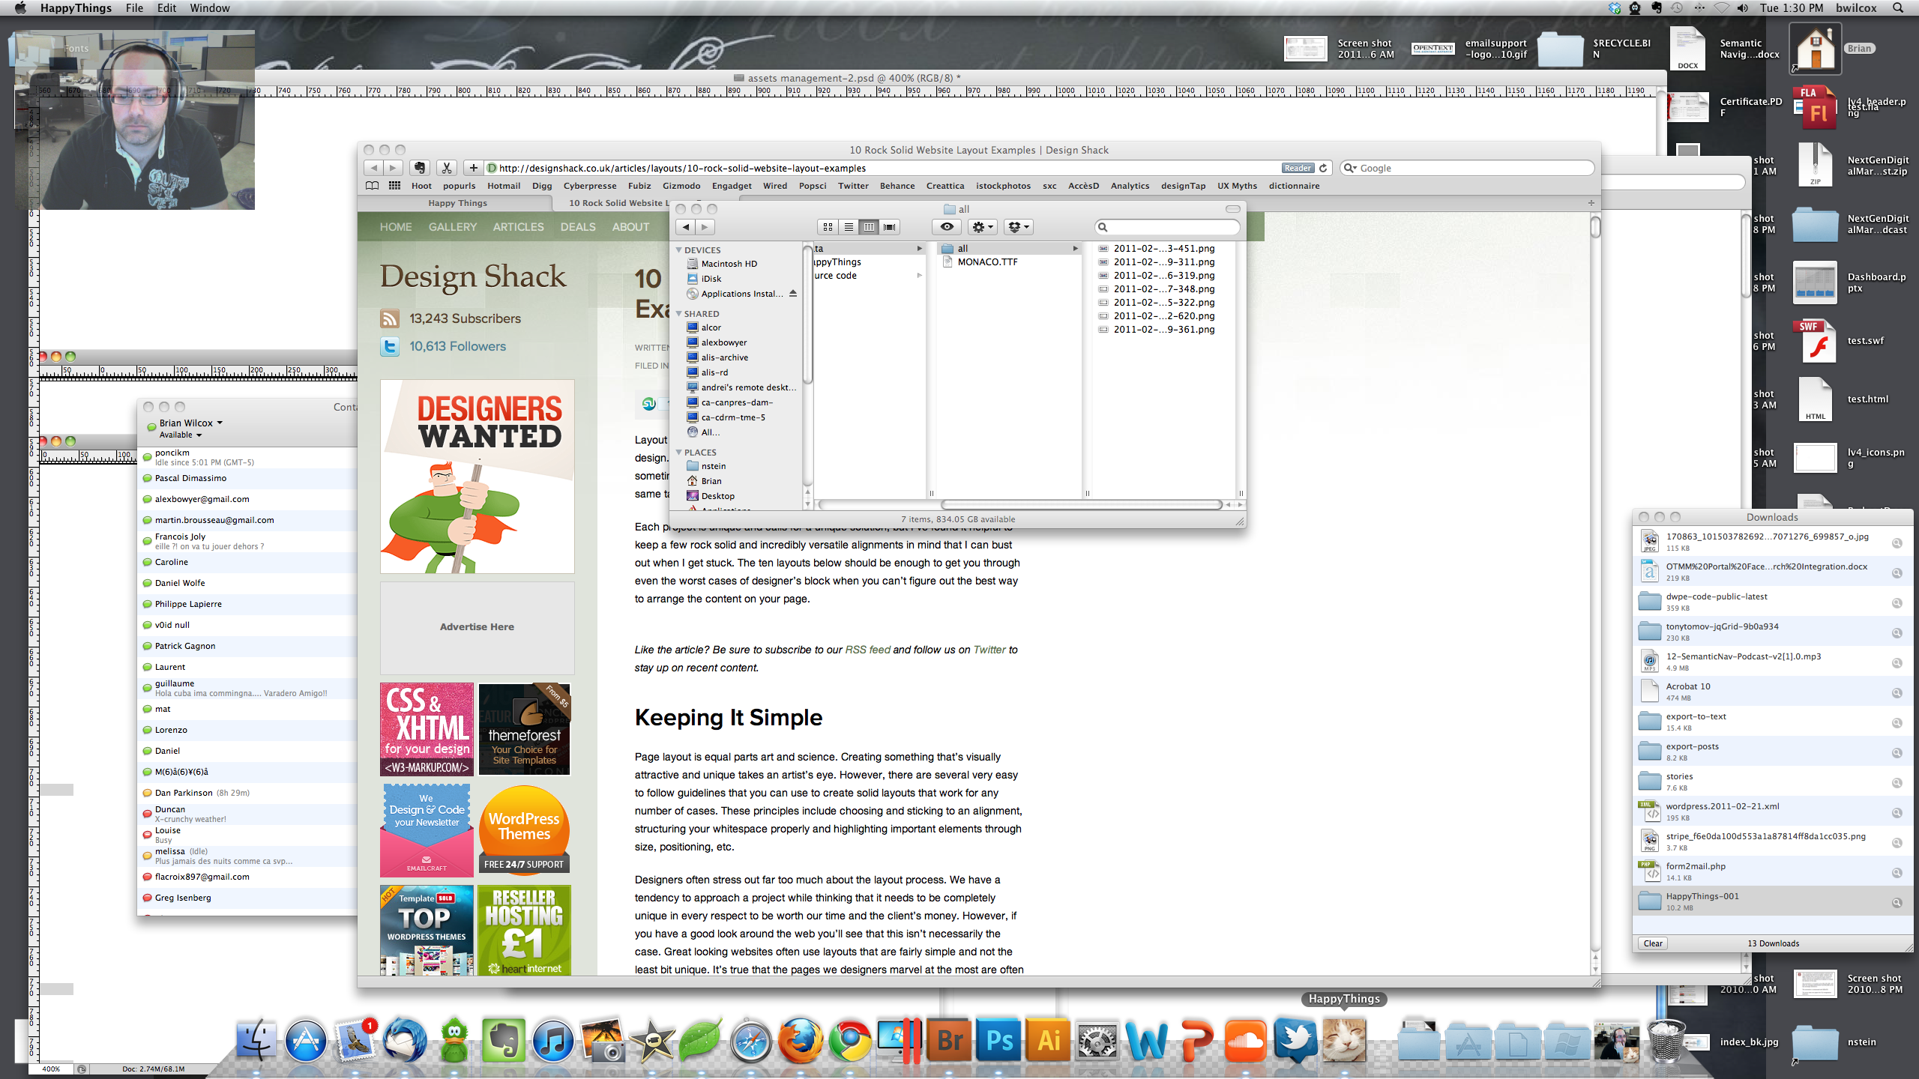
Task: Toggle Finder column view mode
Action: tap(869, 227)
